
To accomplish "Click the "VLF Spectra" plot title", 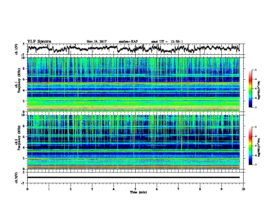I will [x=39, y=42].
